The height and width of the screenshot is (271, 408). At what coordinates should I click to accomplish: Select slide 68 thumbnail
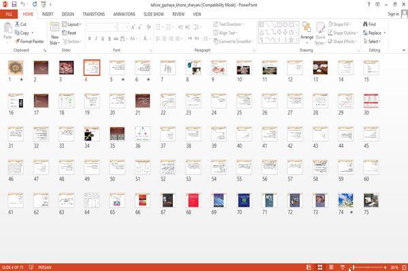pos(193,200)
